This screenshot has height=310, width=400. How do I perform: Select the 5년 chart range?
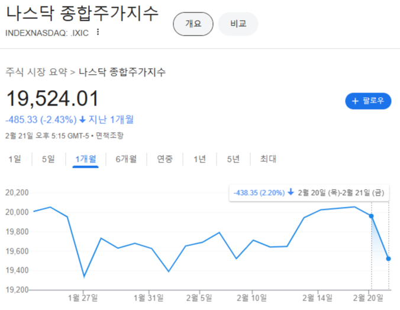click(233, 159)
